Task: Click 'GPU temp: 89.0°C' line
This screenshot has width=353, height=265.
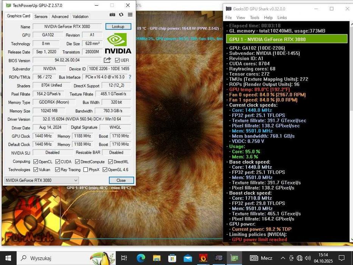Action: 259,89
